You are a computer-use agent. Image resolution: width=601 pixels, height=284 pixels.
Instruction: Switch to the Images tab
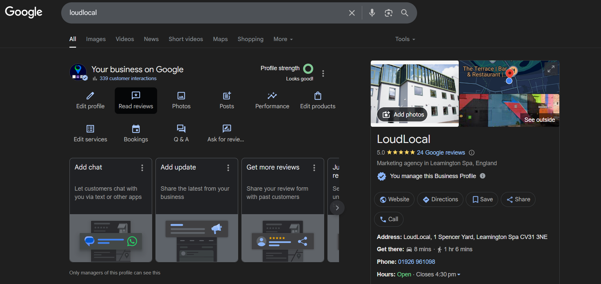pos(96,39)
